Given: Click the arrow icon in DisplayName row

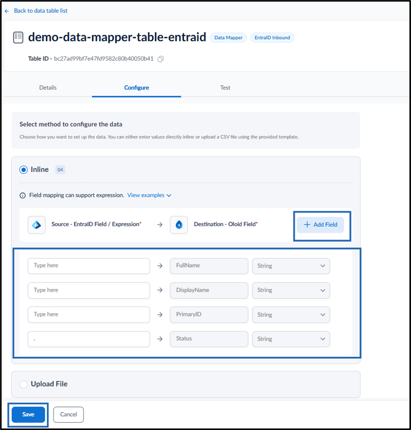Looking at the screenshot, I should click(x=160, y=290).
